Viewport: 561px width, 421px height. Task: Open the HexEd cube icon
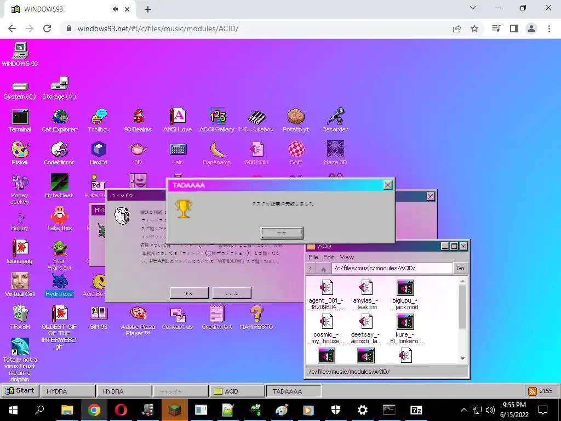coord(99,149)
